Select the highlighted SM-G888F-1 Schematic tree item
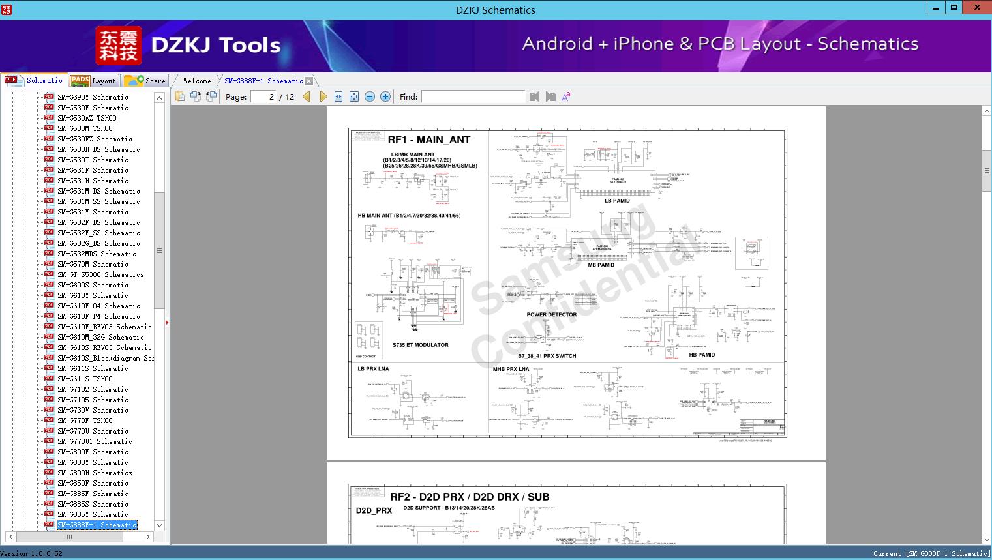The image size is (992, 560). (97, 525)
